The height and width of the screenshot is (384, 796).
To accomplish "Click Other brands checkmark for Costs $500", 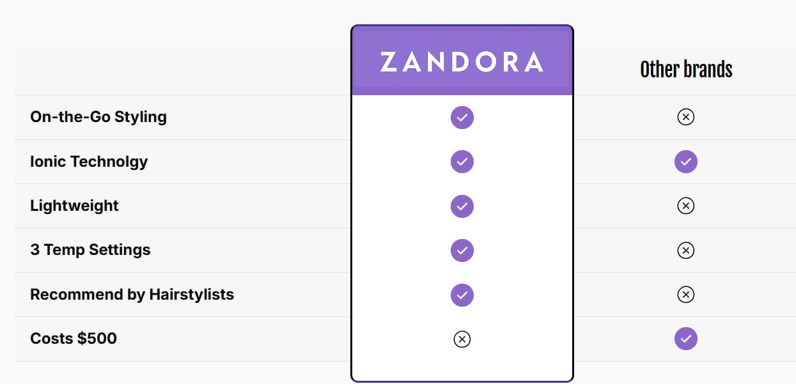I will click(686, 339).
